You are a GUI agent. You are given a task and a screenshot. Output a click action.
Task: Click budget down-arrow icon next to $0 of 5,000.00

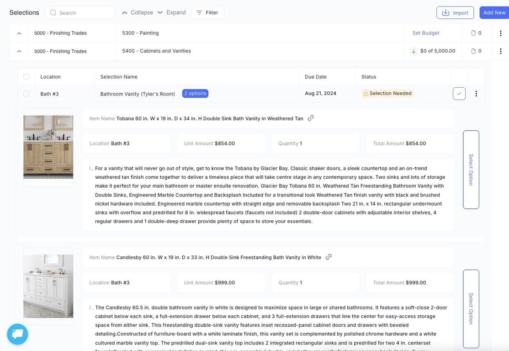(x=414, y=51)
